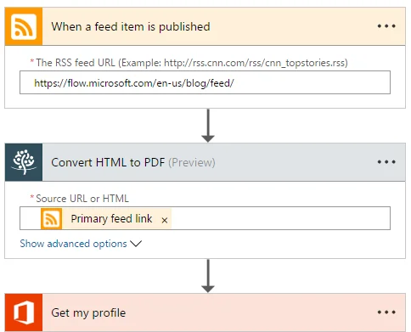Open the ellipsis menu for the feed trigger

(x=386, y=26)
